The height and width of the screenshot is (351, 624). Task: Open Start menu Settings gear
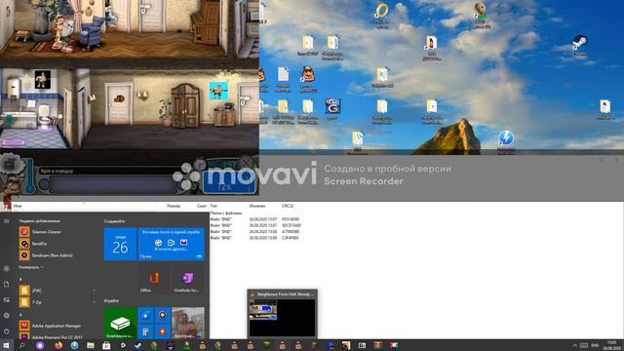click(7, 316)
